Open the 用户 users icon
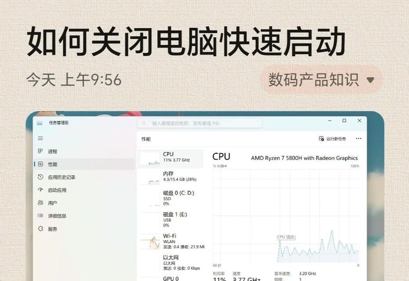 click(x=40, y=202)
